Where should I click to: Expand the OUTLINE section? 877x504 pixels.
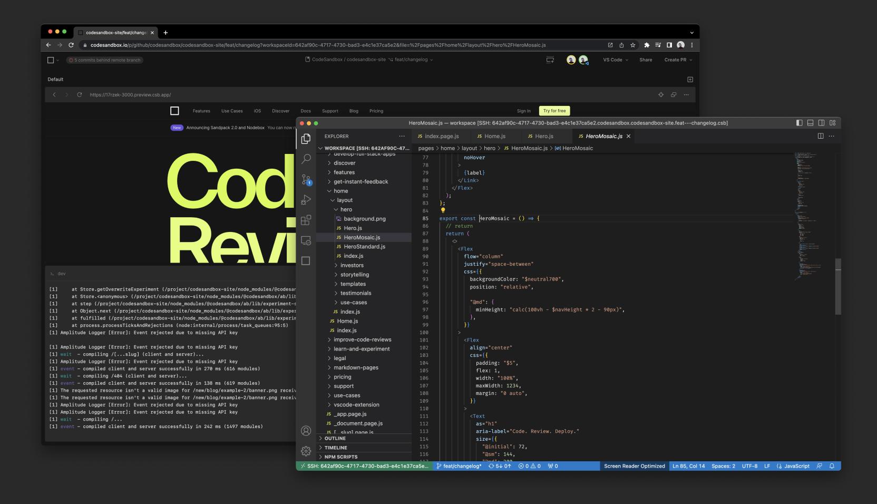335,438
